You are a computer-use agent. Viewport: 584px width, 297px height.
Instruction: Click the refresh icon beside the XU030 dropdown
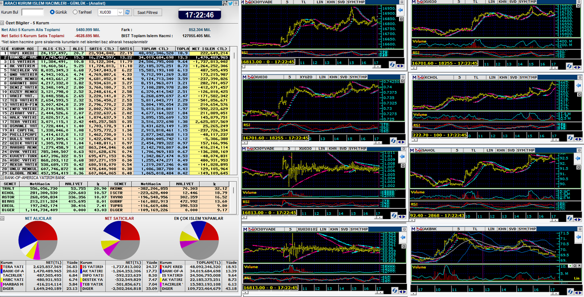coord(127,12)
